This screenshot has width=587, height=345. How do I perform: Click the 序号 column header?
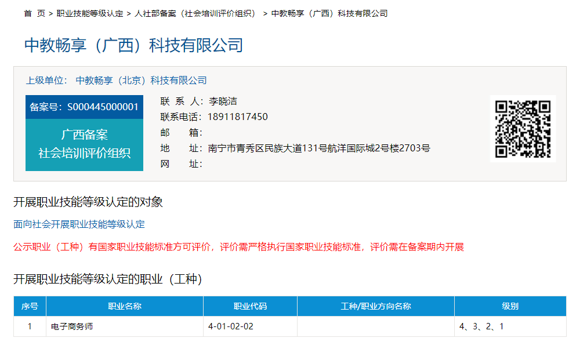click(x=30, y=306)
